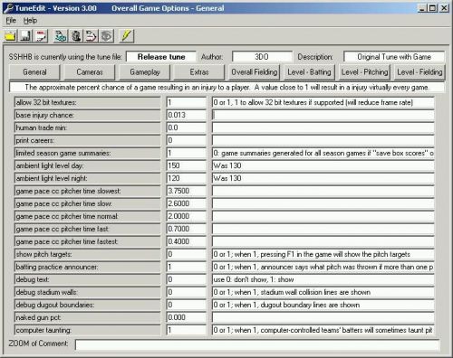
Task: Click the yellow open-folder toolbar icon
Action: pyautogui.click(x=10, y=36)
